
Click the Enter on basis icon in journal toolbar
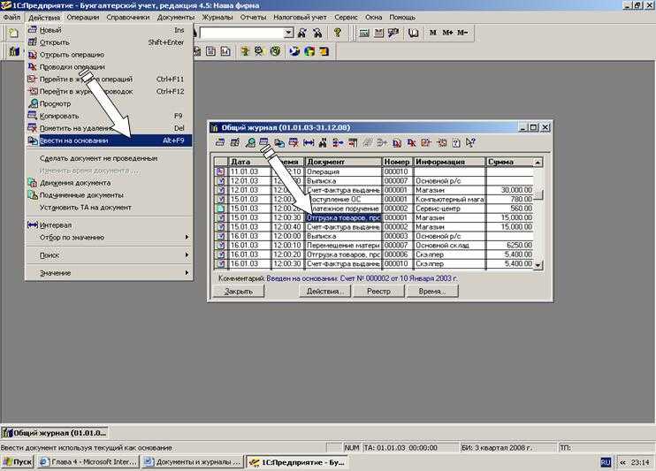pos(278,143)
